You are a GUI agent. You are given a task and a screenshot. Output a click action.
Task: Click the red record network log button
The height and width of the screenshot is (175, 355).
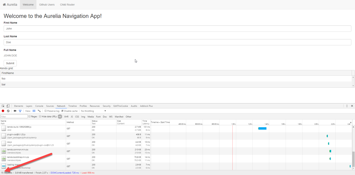click(x=3, y=111)
